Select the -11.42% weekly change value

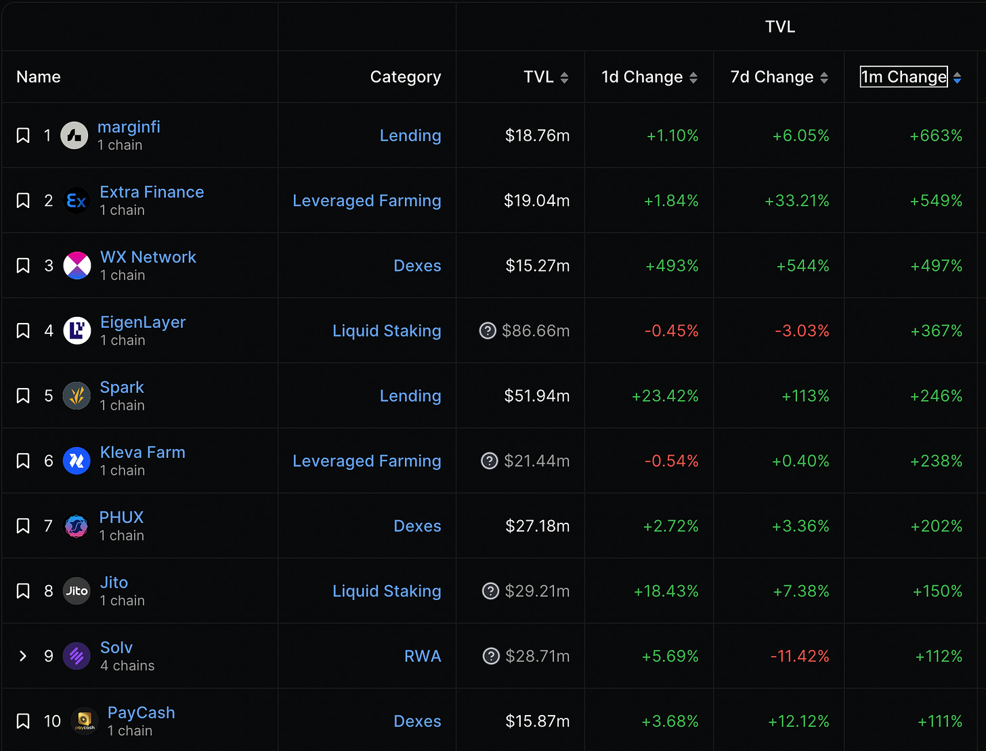[x=800, y=656]
